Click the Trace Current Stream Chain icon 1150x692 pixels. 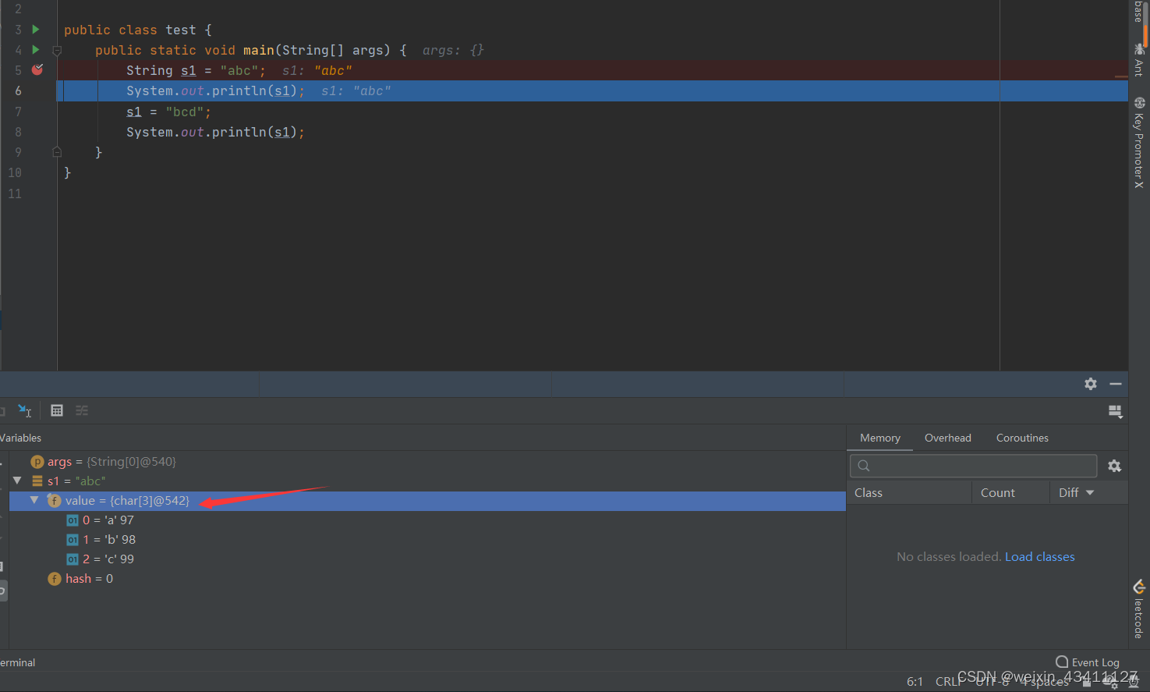[82, 410]
